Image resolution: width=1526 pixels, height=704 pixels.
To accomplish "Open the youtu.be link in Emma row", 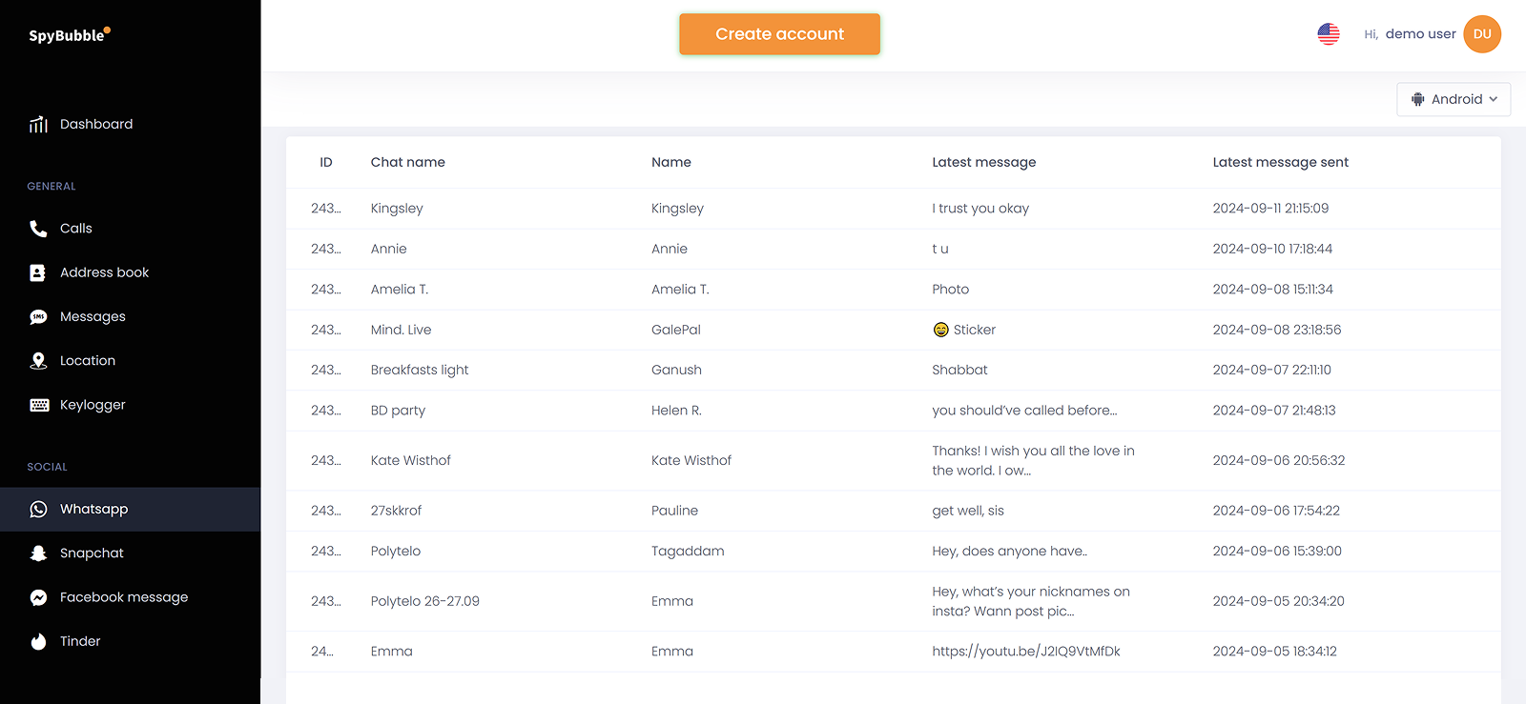I will point(1026,652).
